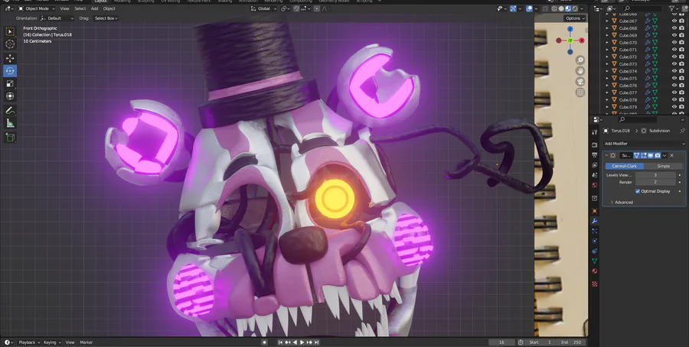689x347 pixels.
Task: Open timeline Keying menu
Action: click(x=52, y=342)
